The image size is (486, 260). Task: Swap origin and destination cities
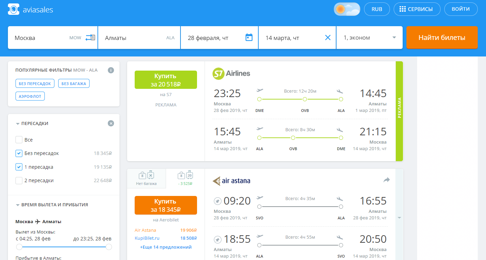pyautogui.click(x=90, y=38)
